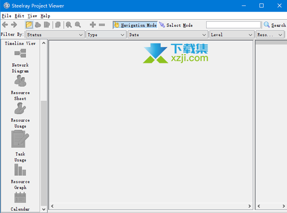Screen dimensions: 287x213
Task: Click the Export icon in toolbar
Action: [47, 25]
